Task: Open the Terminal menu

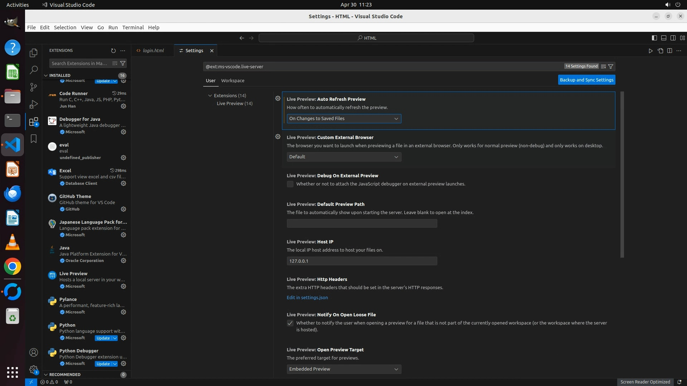Action: coord(133,28)
